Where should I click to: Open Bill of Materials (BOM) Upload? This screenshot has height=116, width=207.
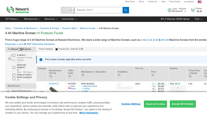(175, 19)
